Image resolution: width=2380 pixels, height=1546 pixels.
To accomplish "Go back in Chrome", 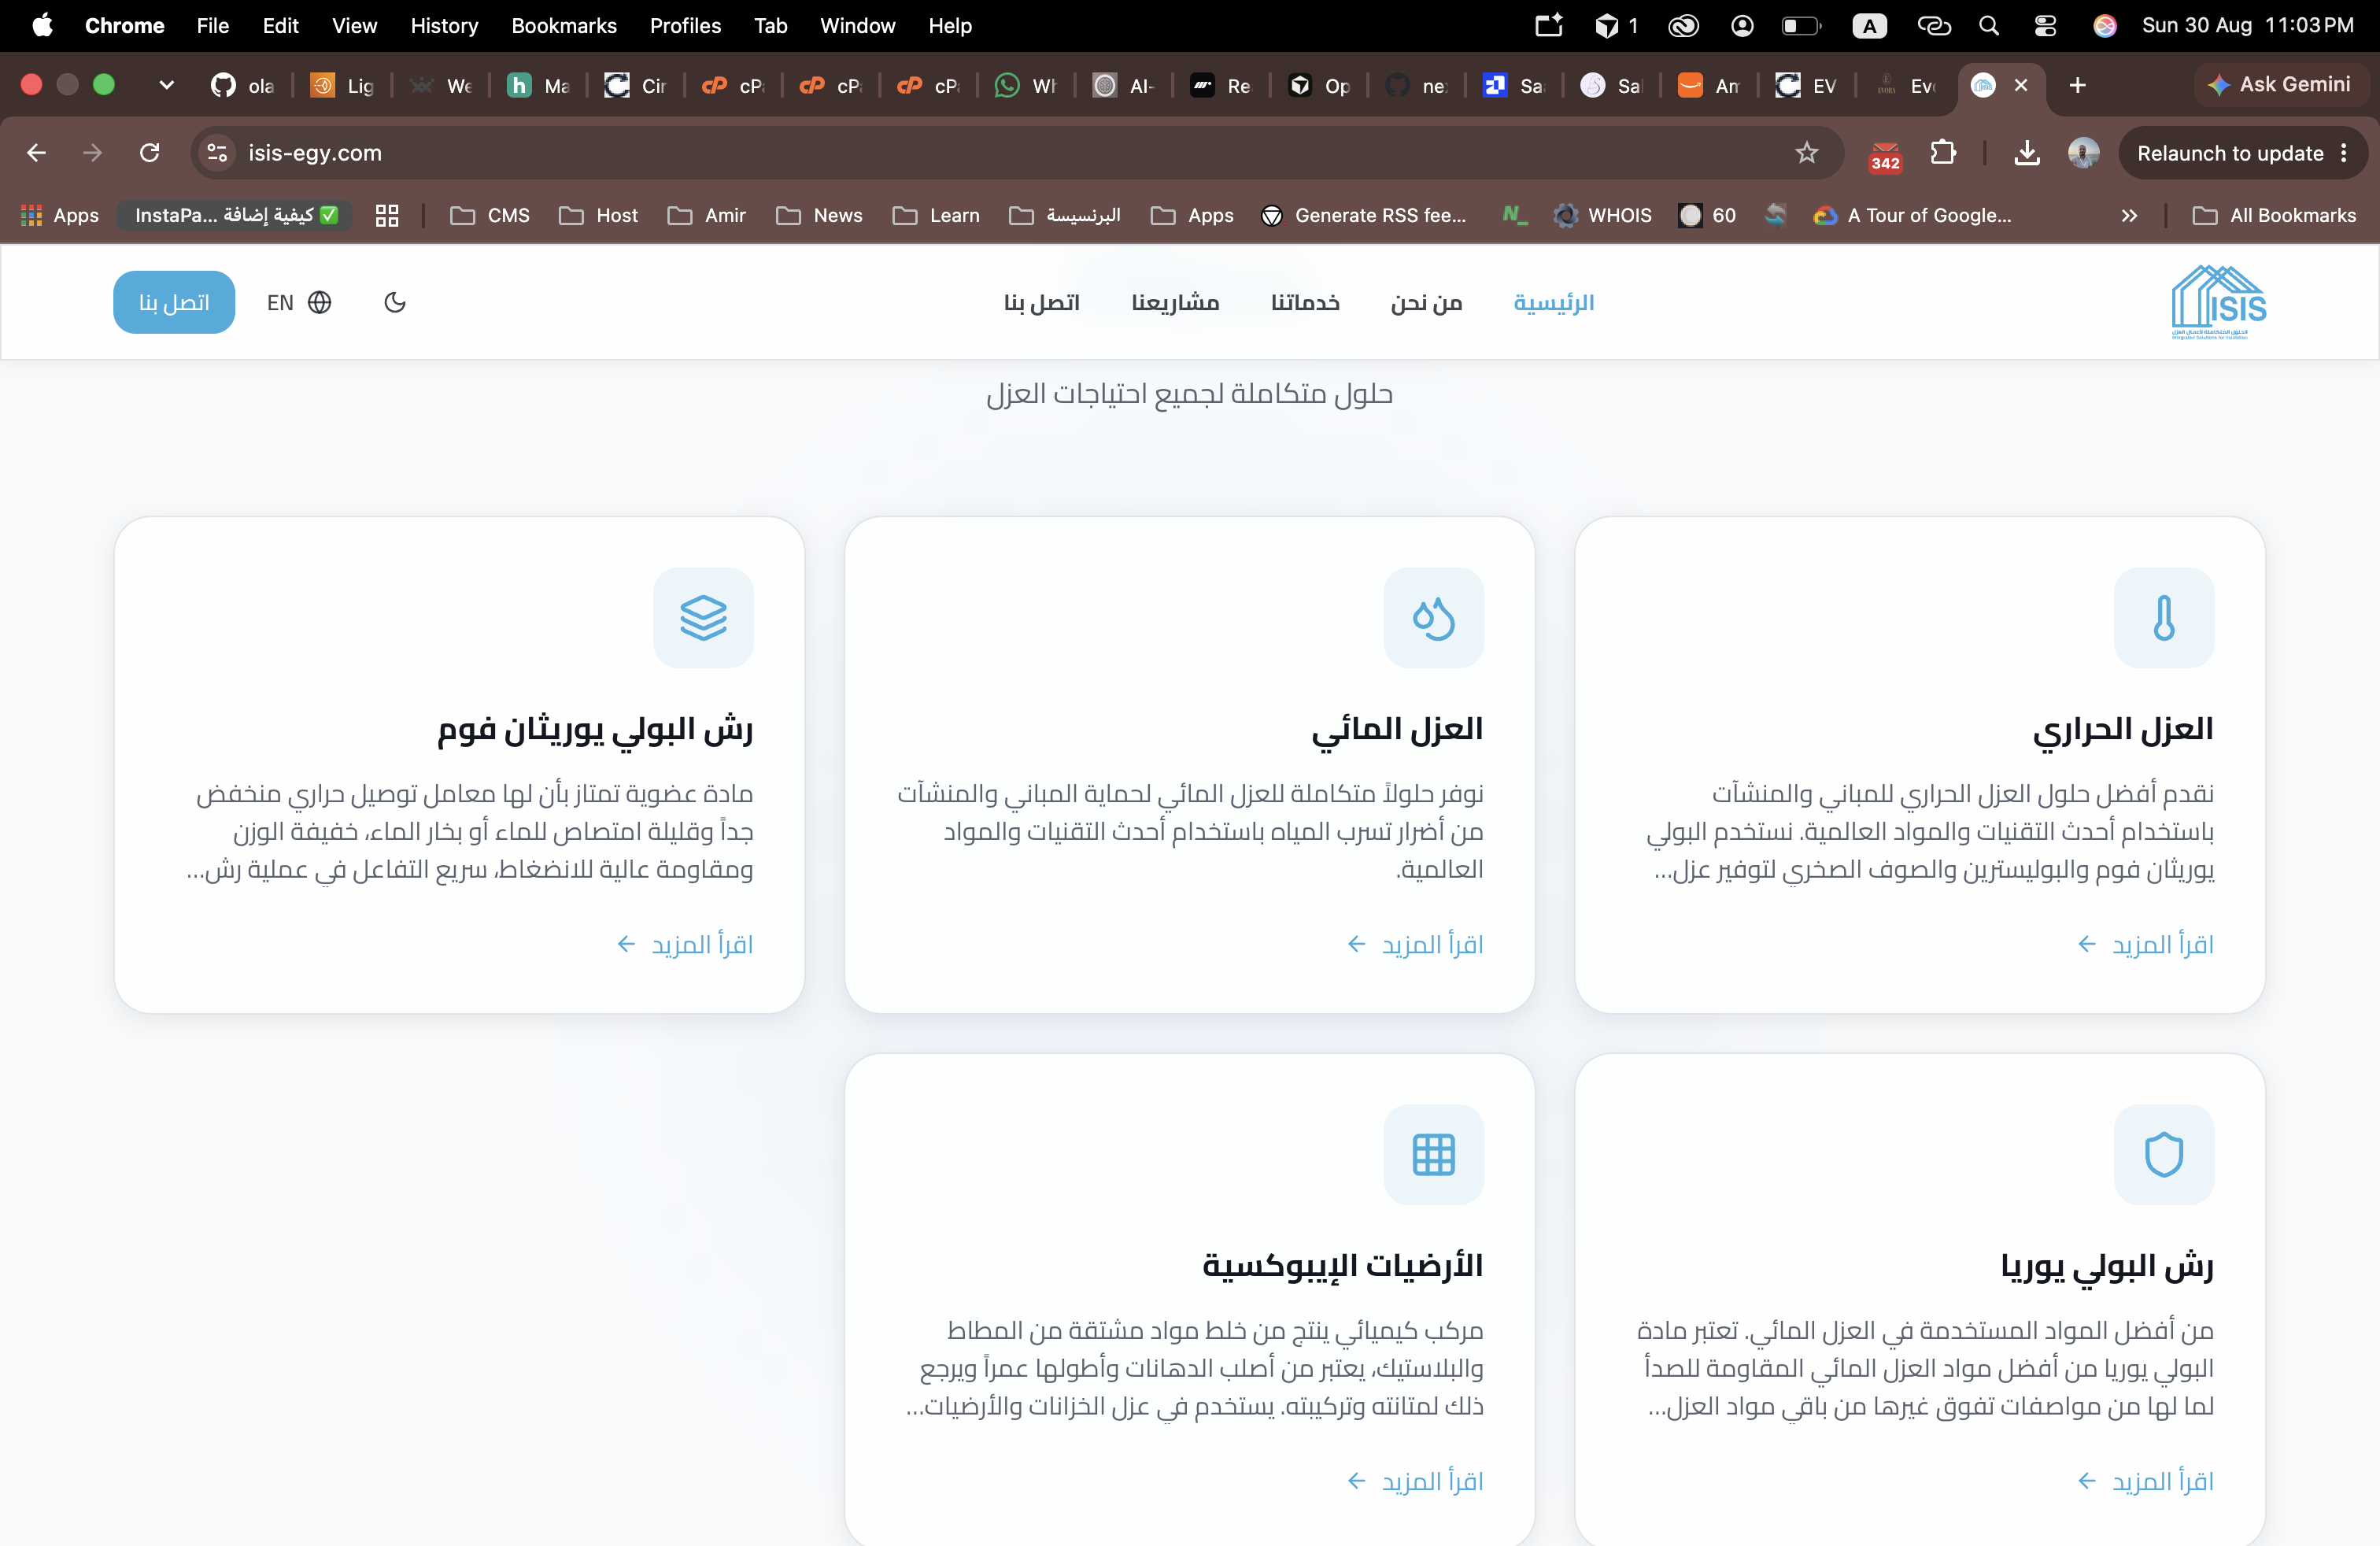I will tap(37, 153).
